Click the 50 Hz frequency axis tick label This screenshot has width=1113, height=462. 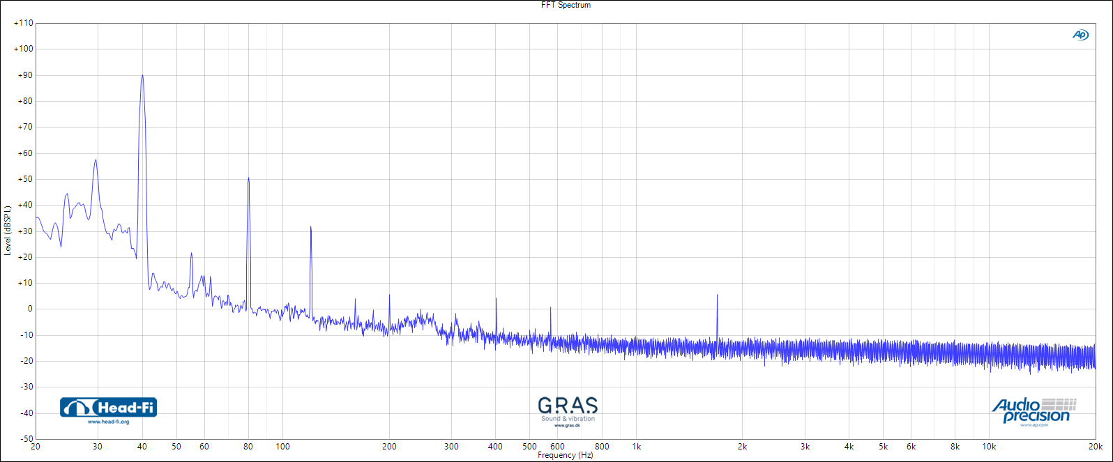click(x=176, y=447)
